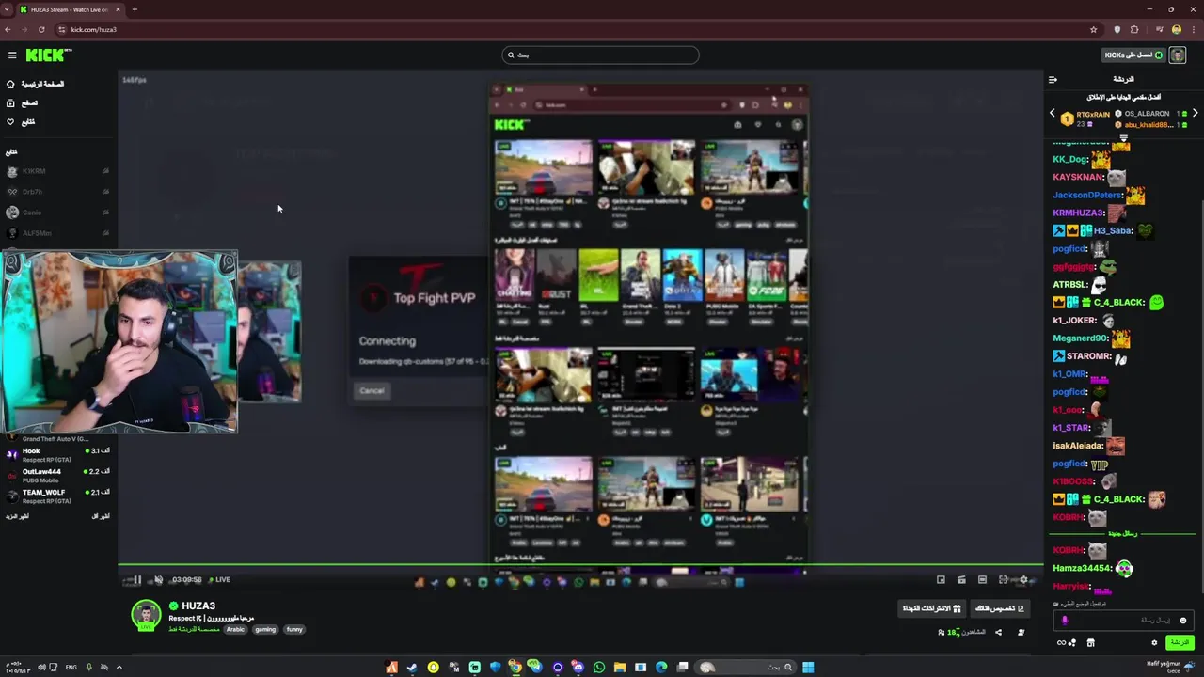
Task: Show previous gift leaderboard entry
Action: 1053,113
